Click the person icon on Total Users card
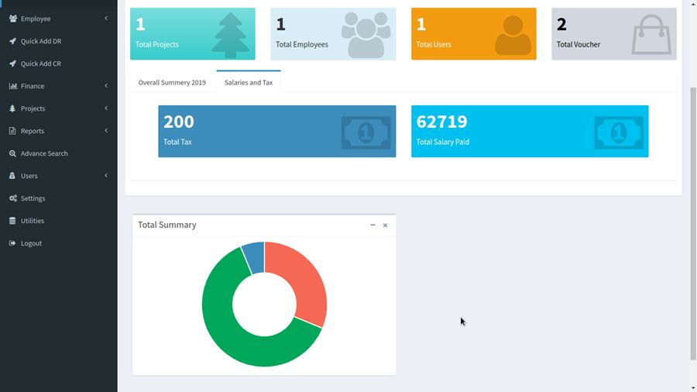This screenshot has height=392, width=697. (513, 35)
